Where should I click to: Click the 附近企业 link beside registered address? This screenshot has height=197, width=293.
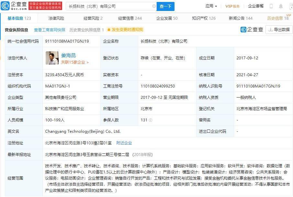(x=124, y=143)
